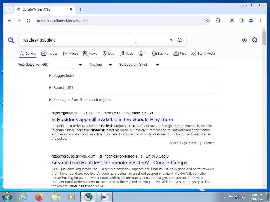Open a new browser tab
The width and height of the screenshot is (270, 202).
tap(81, 9)
